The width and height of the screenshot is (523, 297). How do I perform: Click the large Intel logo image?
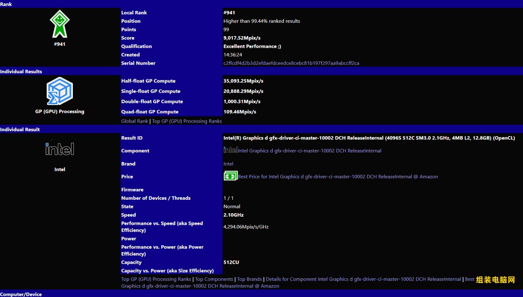point(60,149)
